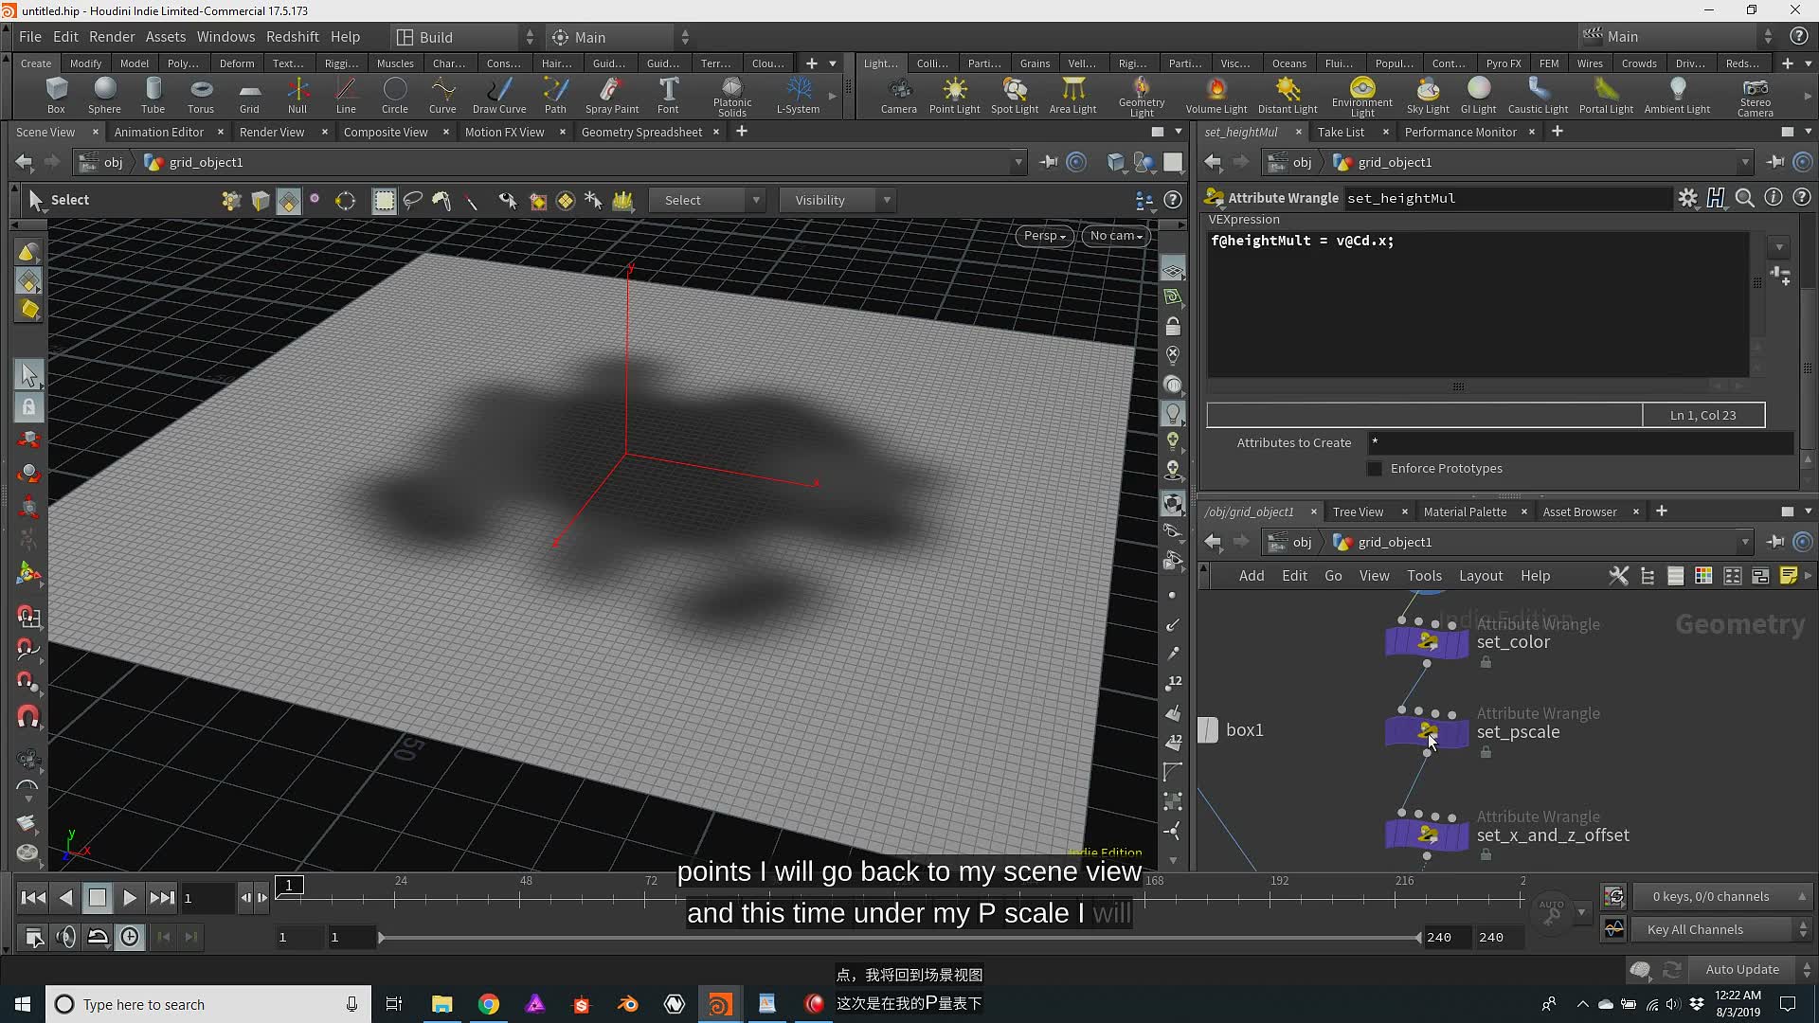Screen dimensions: 1819x1023
Task: Add a Sky Light
Action: (1427, 96)
